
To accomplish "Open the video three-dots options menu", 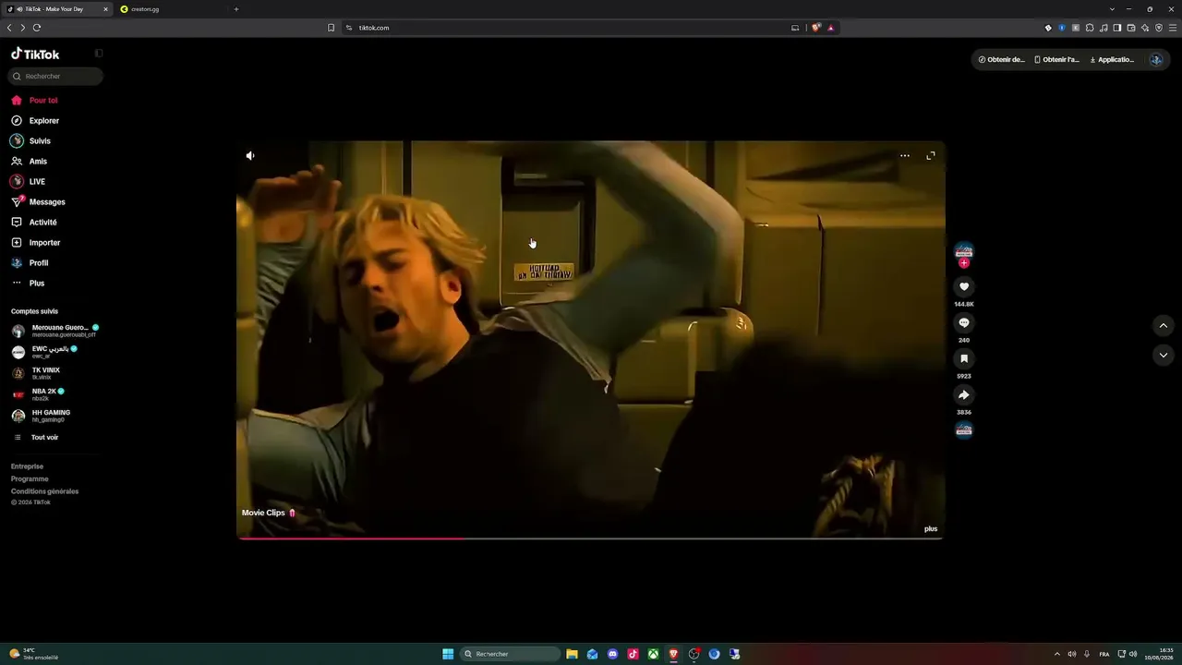I will 905,156.
